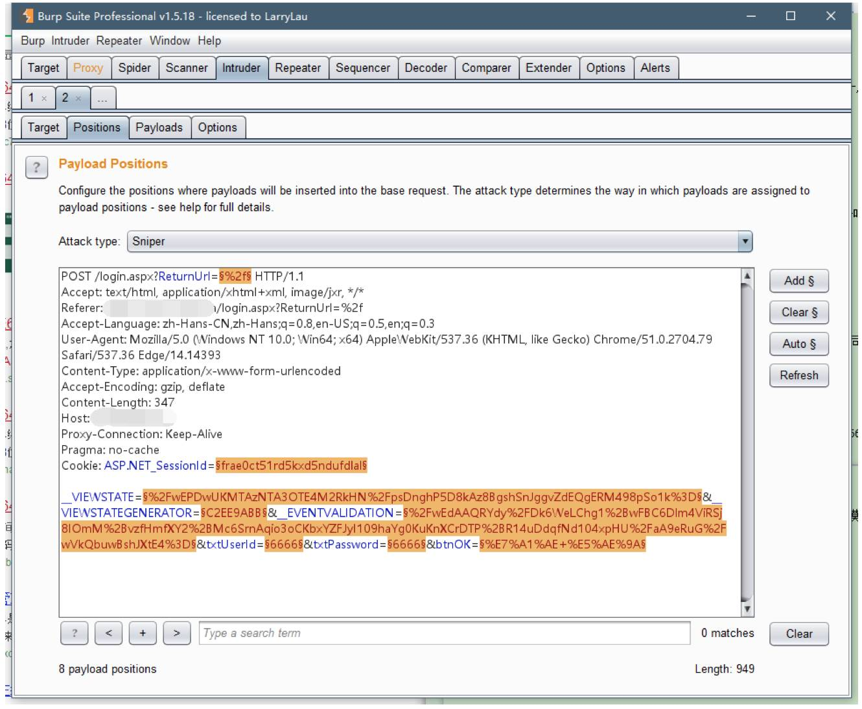The height and width of the screenshot is (709, 862).
Task: Go to next search match
Action: point(176,633)
